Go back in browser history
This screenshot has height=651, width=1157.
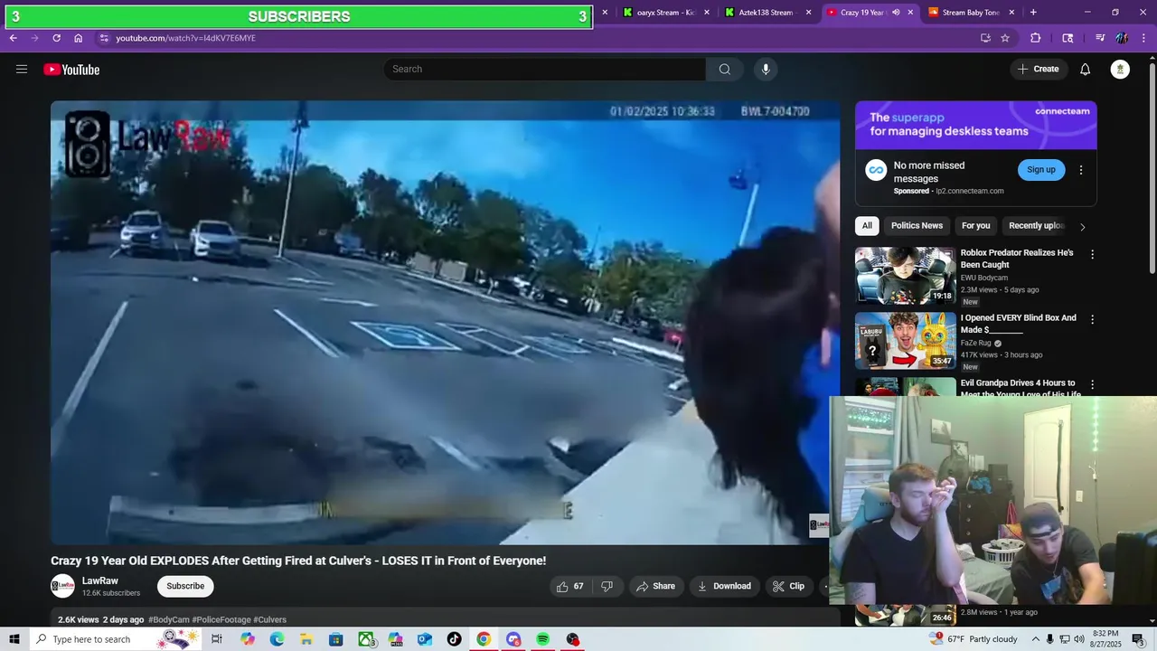[x=14, y=38]
